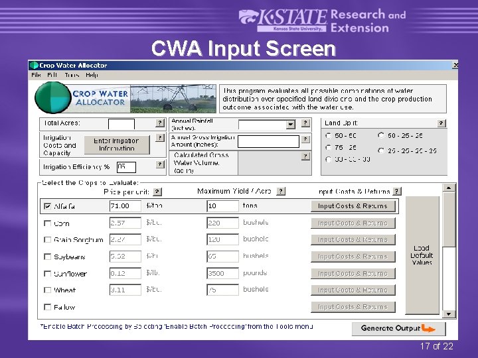
Task: Open help for Input Costs & Returns column
Action: click(x=396, y=192)
